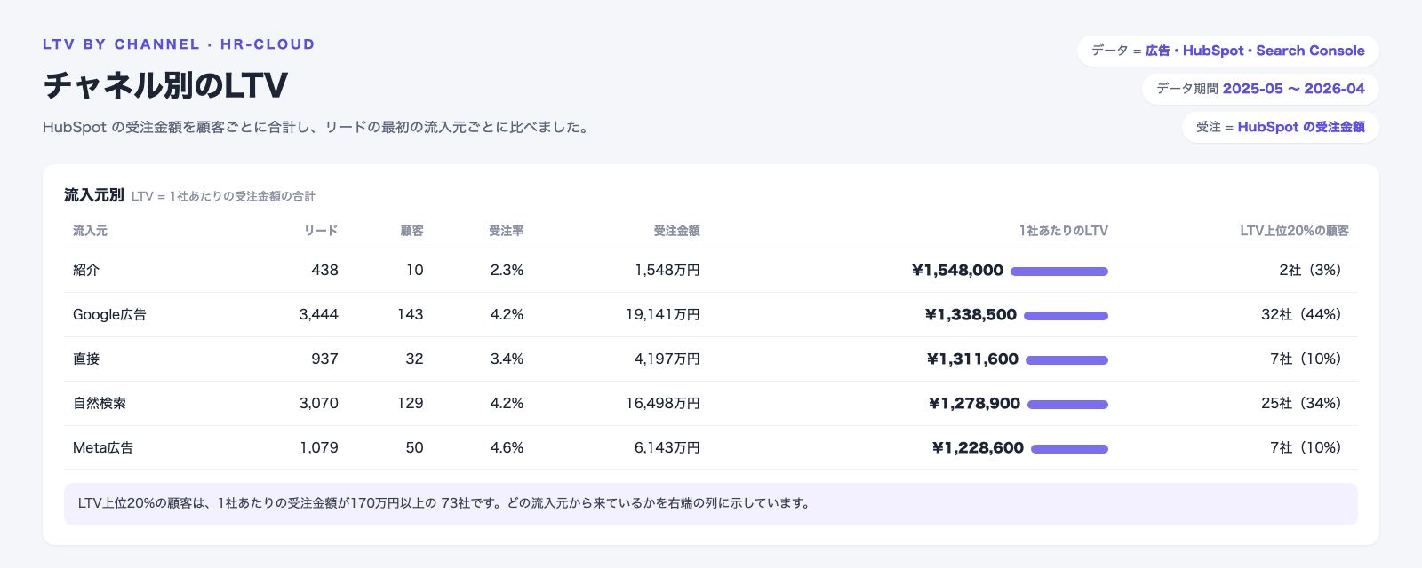Click the LTV bar in the Meta広告 row
The image size is (1422, 568).
1069,449
